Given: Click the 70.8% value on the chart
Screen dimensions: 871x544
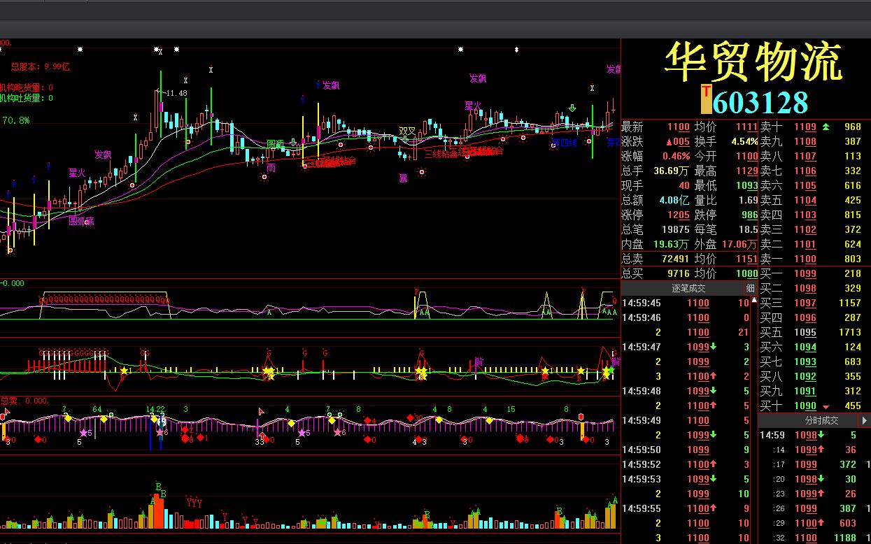Looking at the screenshot, I should click(x=16, y=120).
